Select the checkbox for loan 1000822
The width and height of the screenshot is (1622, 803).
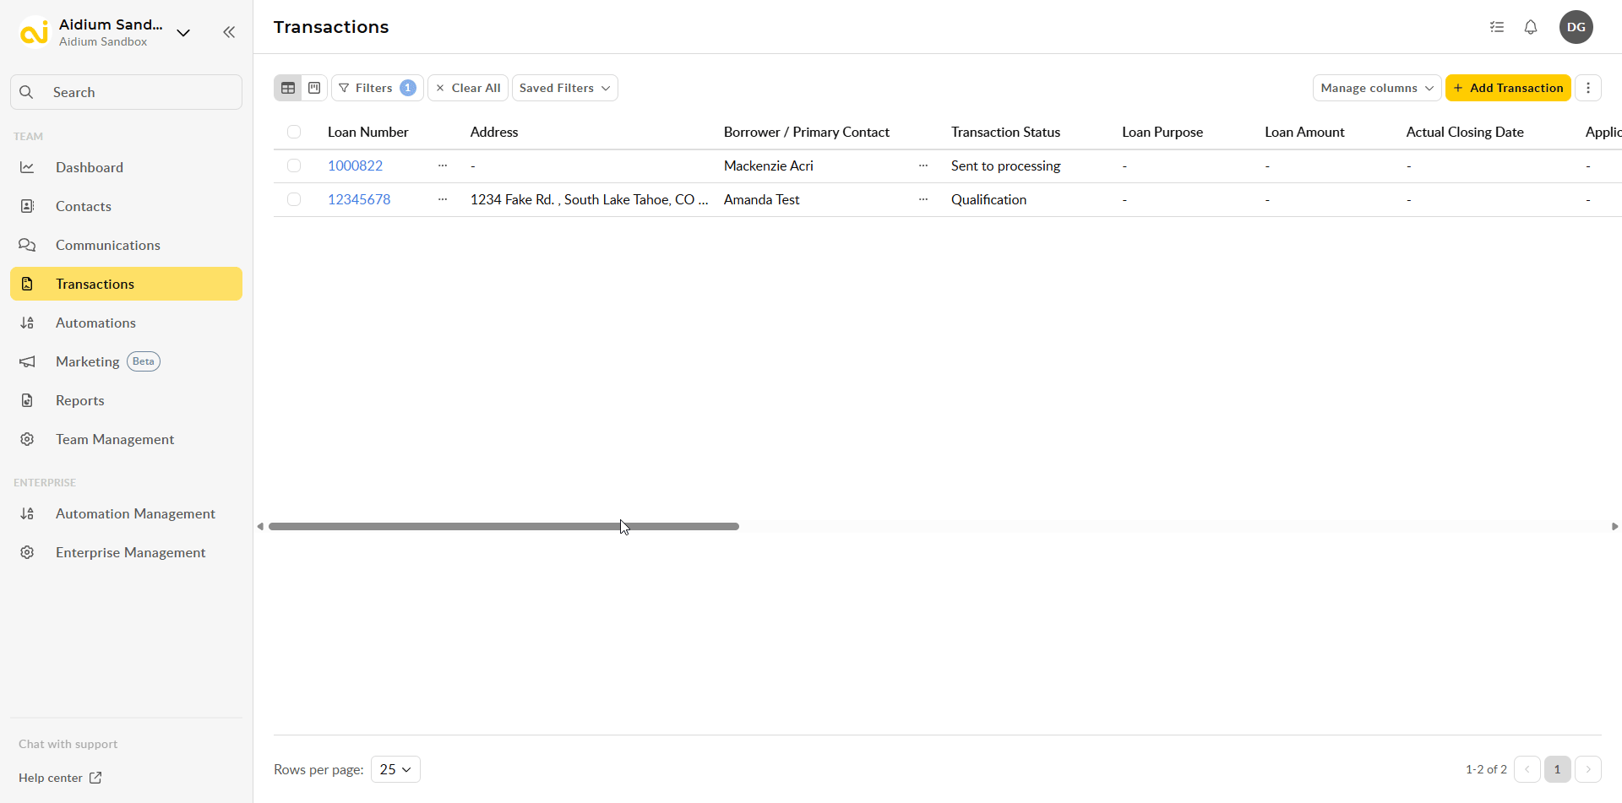(294, 165)
